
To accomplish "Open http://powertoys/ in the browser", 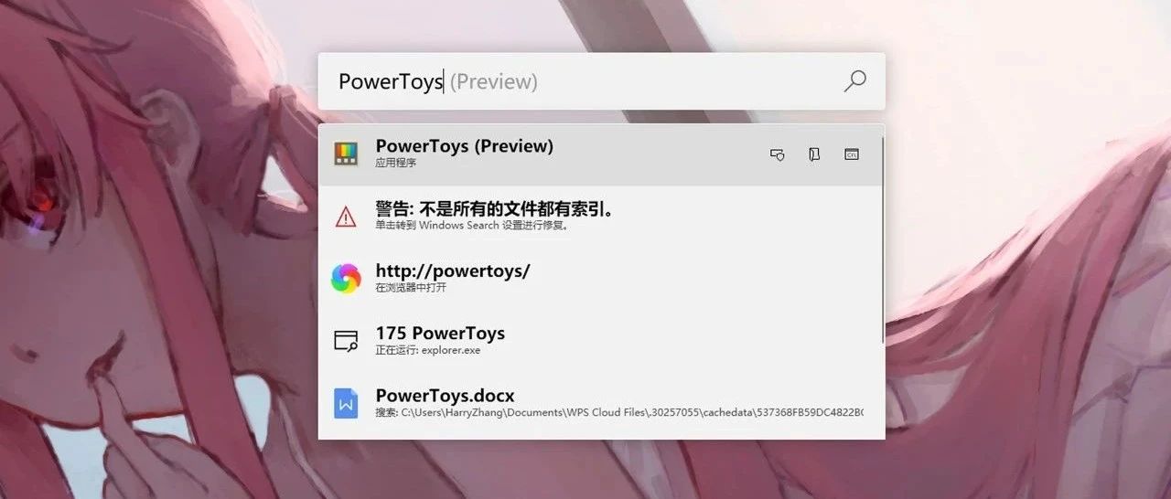I will click(600, 279).
